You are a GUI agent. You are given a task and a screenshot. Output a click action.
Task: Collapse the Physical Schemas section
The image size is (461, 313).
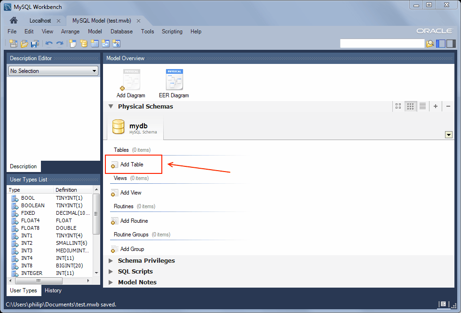click(x=111, y=106)
